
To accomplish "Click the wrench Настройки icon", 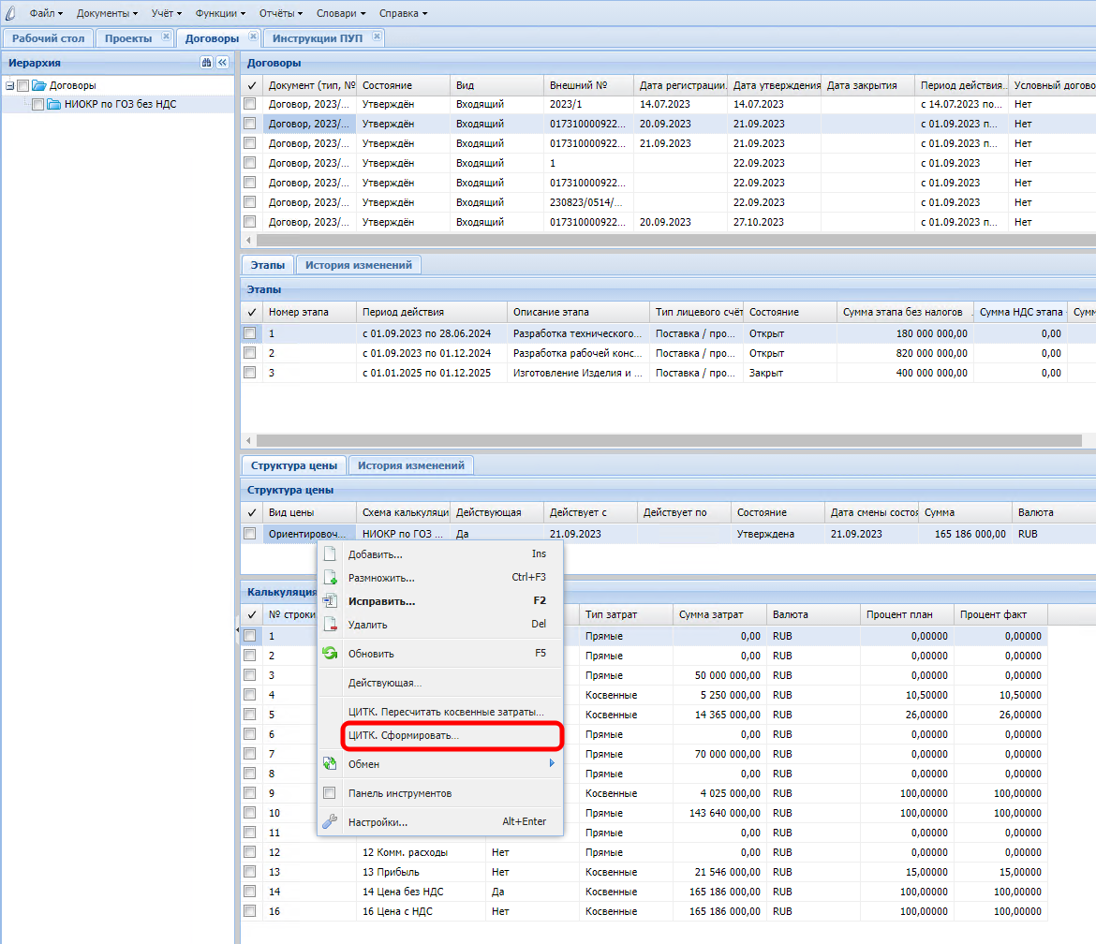I will pyautogui.click(x=330, y=822).
